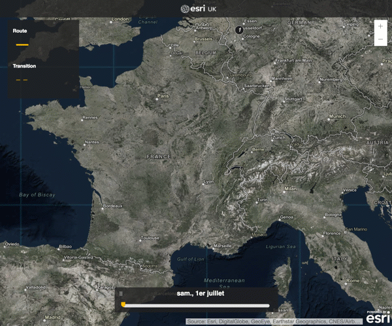Click the Bordeaux city label
392x326 pixels.
pyautogui.click(x=112, y=206)
